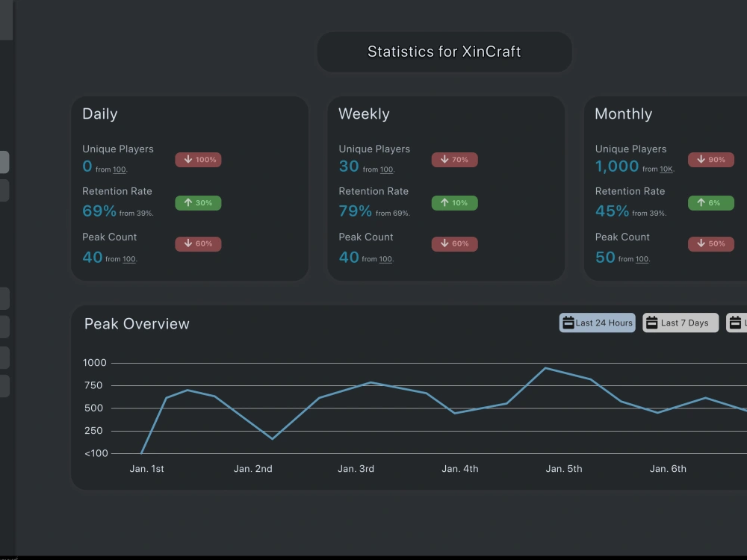Click underlined 100 under Weekly Peak Count

[x=385, y=259]
